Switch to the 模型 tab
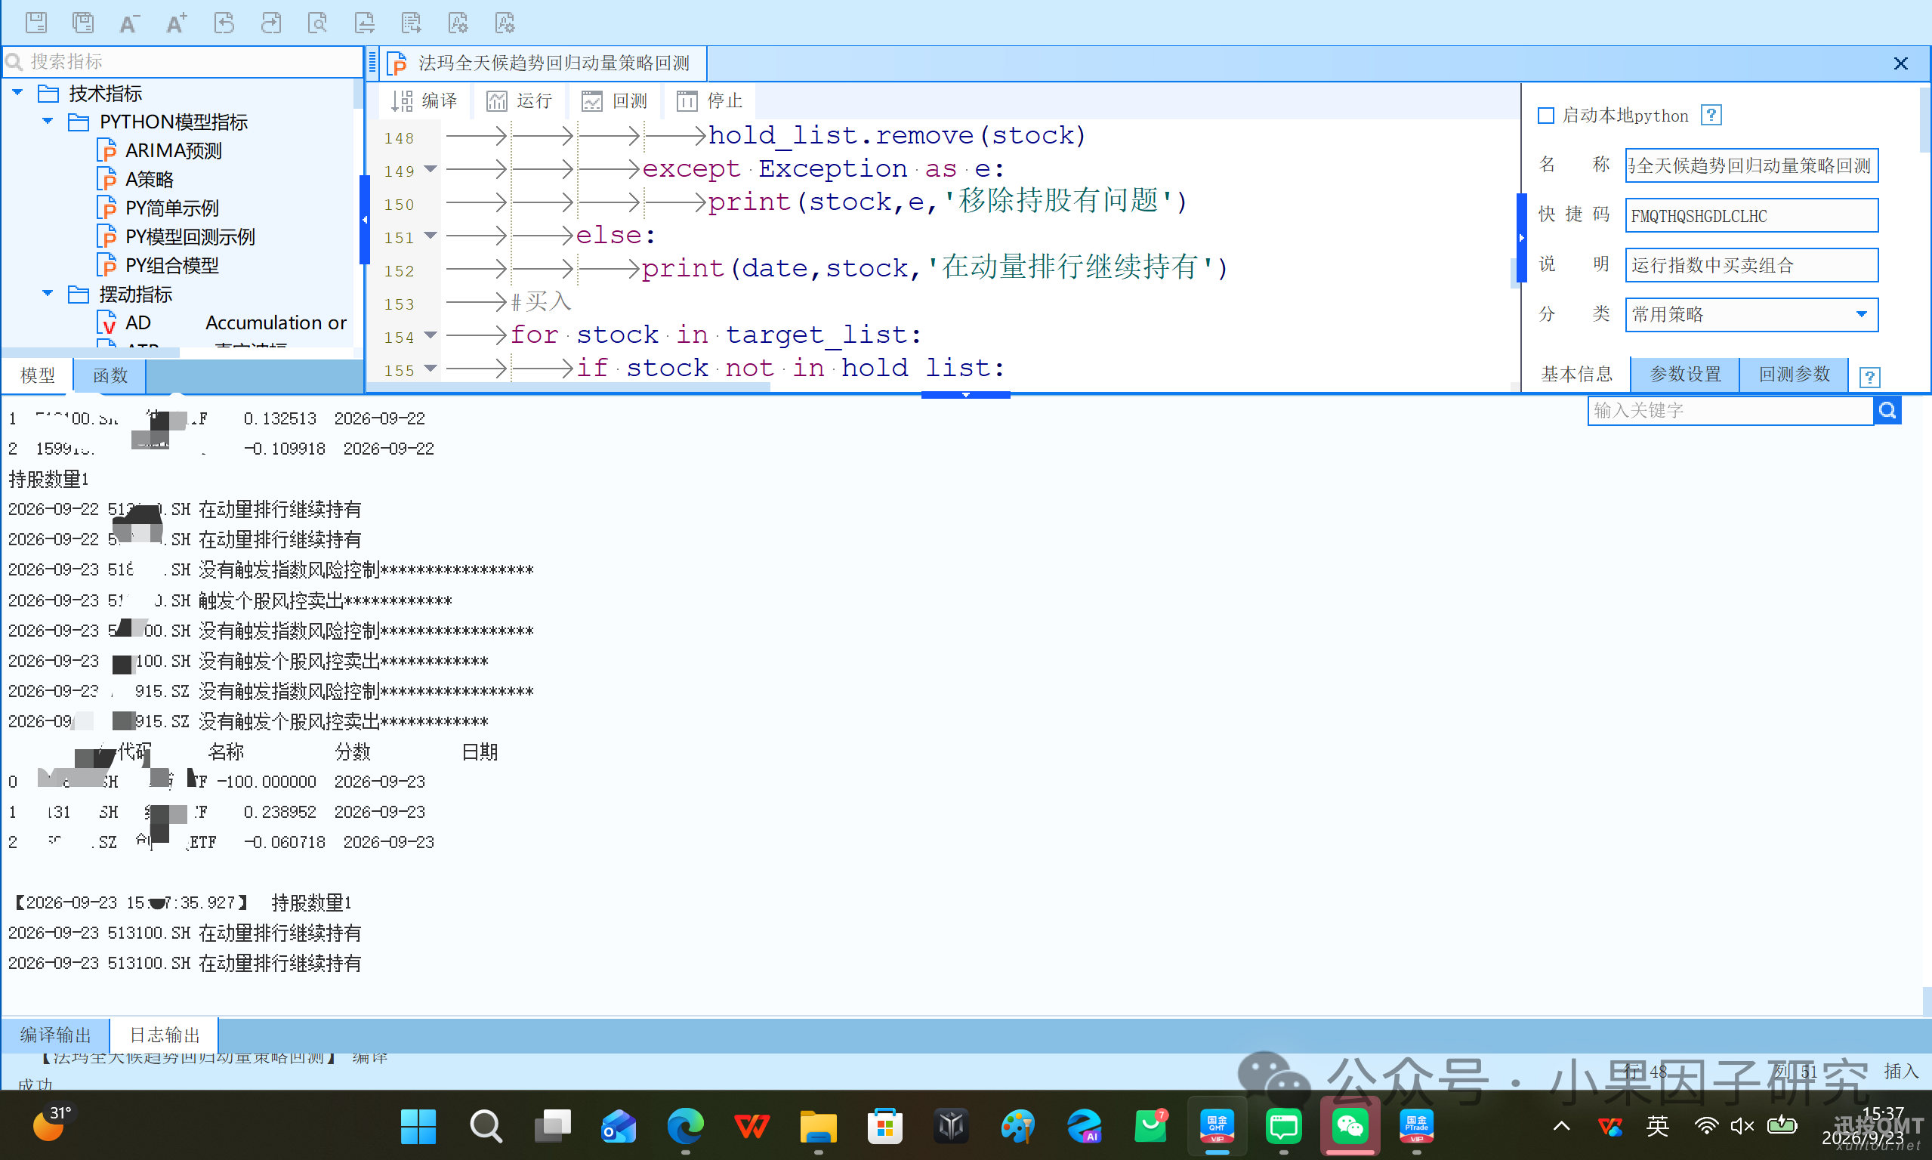 [x=37, y=375]
